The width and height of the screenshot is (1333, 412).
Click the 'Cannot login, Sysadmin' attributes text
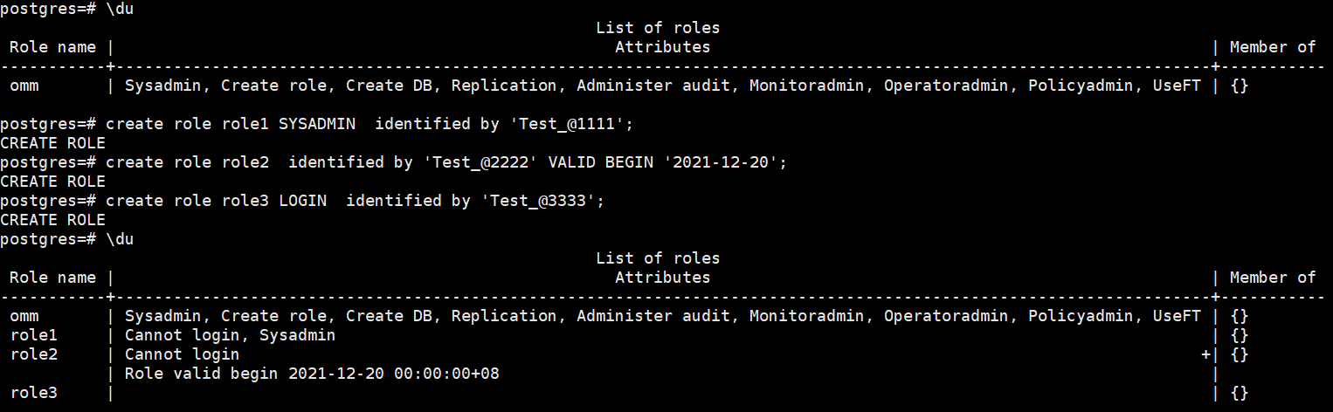pos(230,335)
